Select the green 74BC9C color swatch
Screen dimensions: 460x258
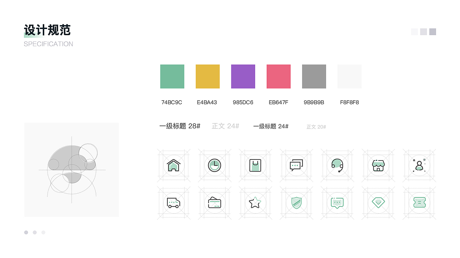(x=172, y=76)
